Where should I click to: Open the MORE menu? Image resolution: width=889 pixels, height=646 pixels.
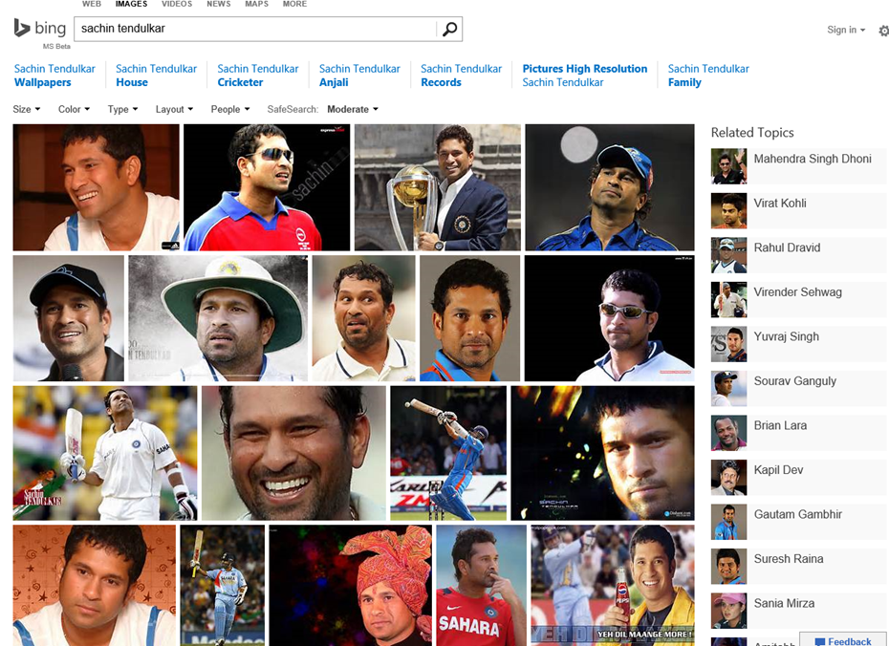pyautogui.click(x=294, y=4)
